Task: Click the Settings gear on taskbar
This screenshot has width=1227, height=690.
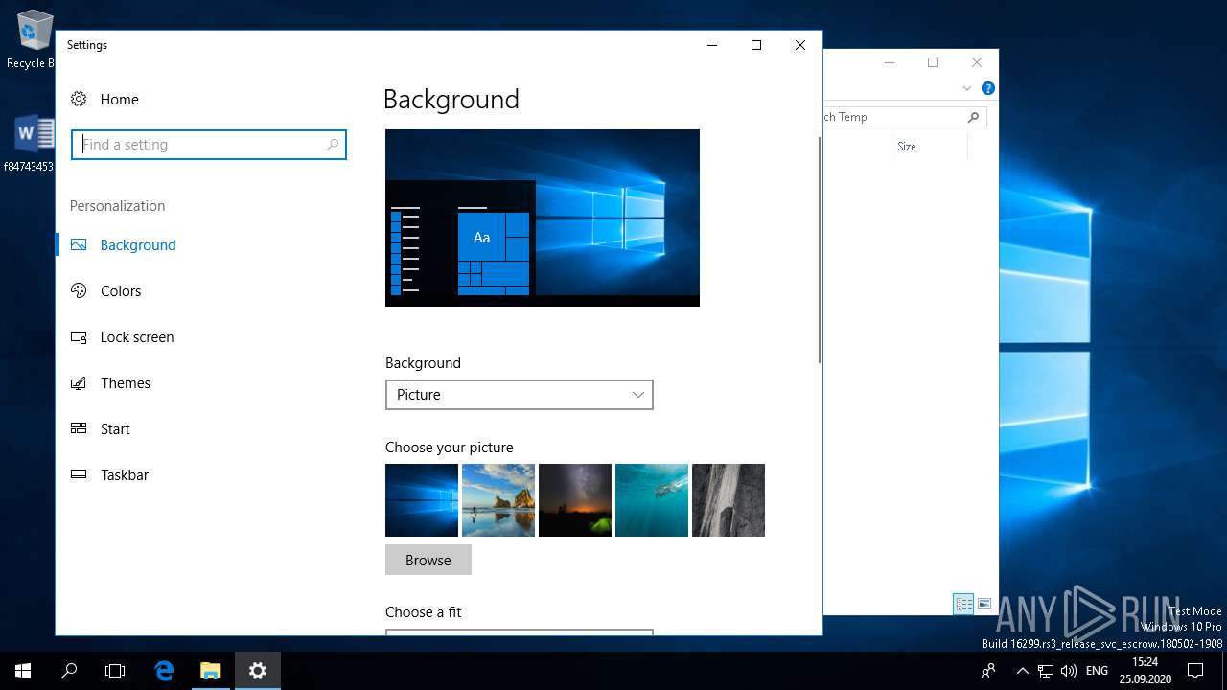Action: click(x=257, y=671)
